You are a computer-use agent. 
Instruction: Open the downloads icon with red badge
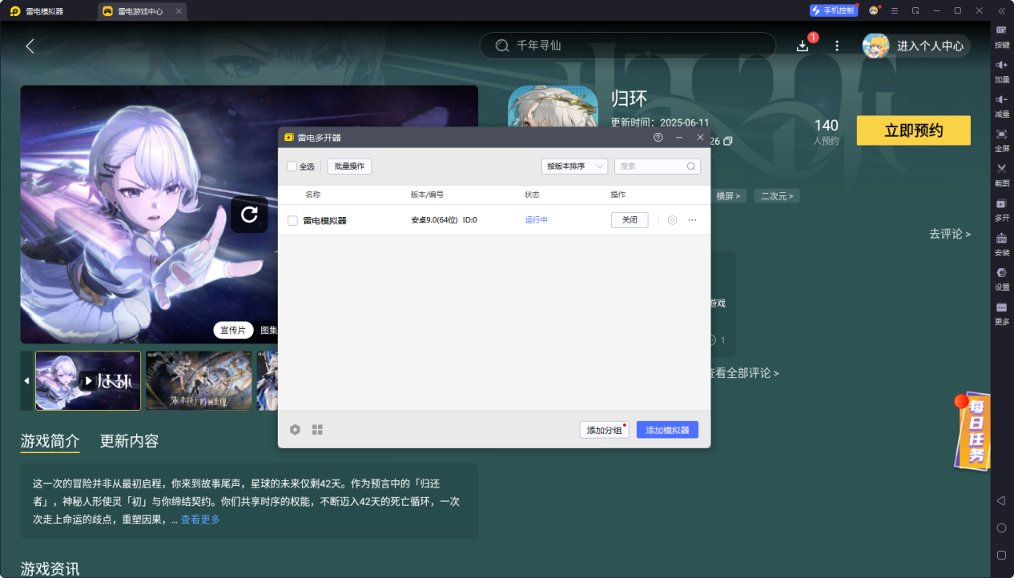(803, 46)
